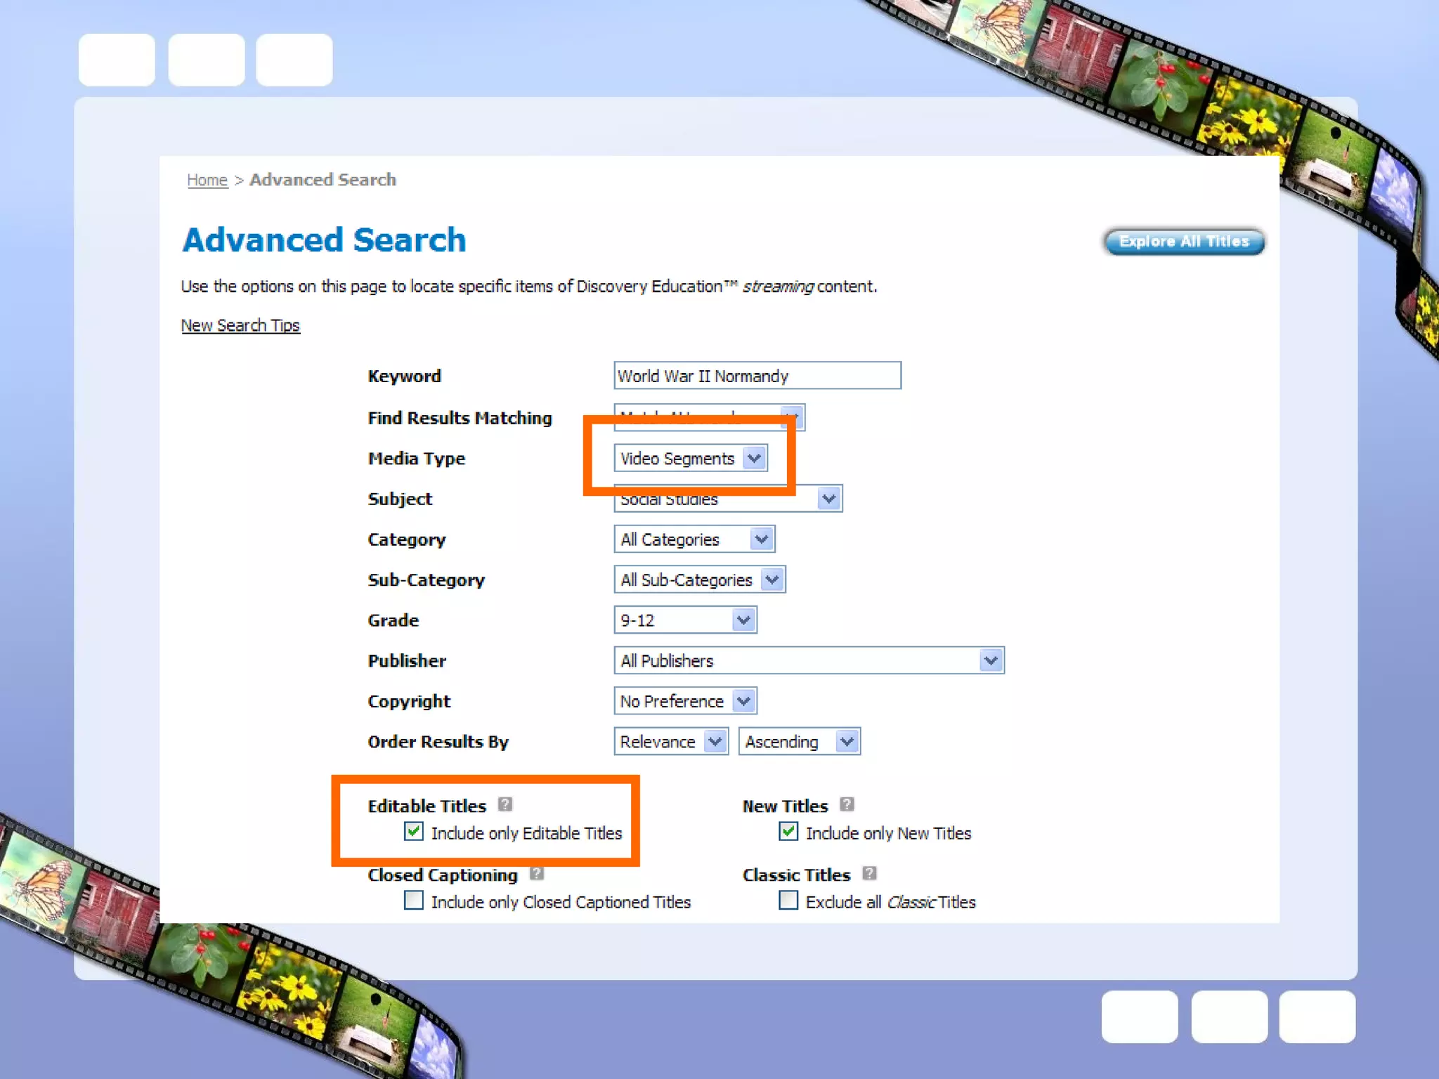This screenshot has height=1079, width=1439.
Task: Open the New Search Tips link
Action: pyautogui.click(x=240, y=326)
